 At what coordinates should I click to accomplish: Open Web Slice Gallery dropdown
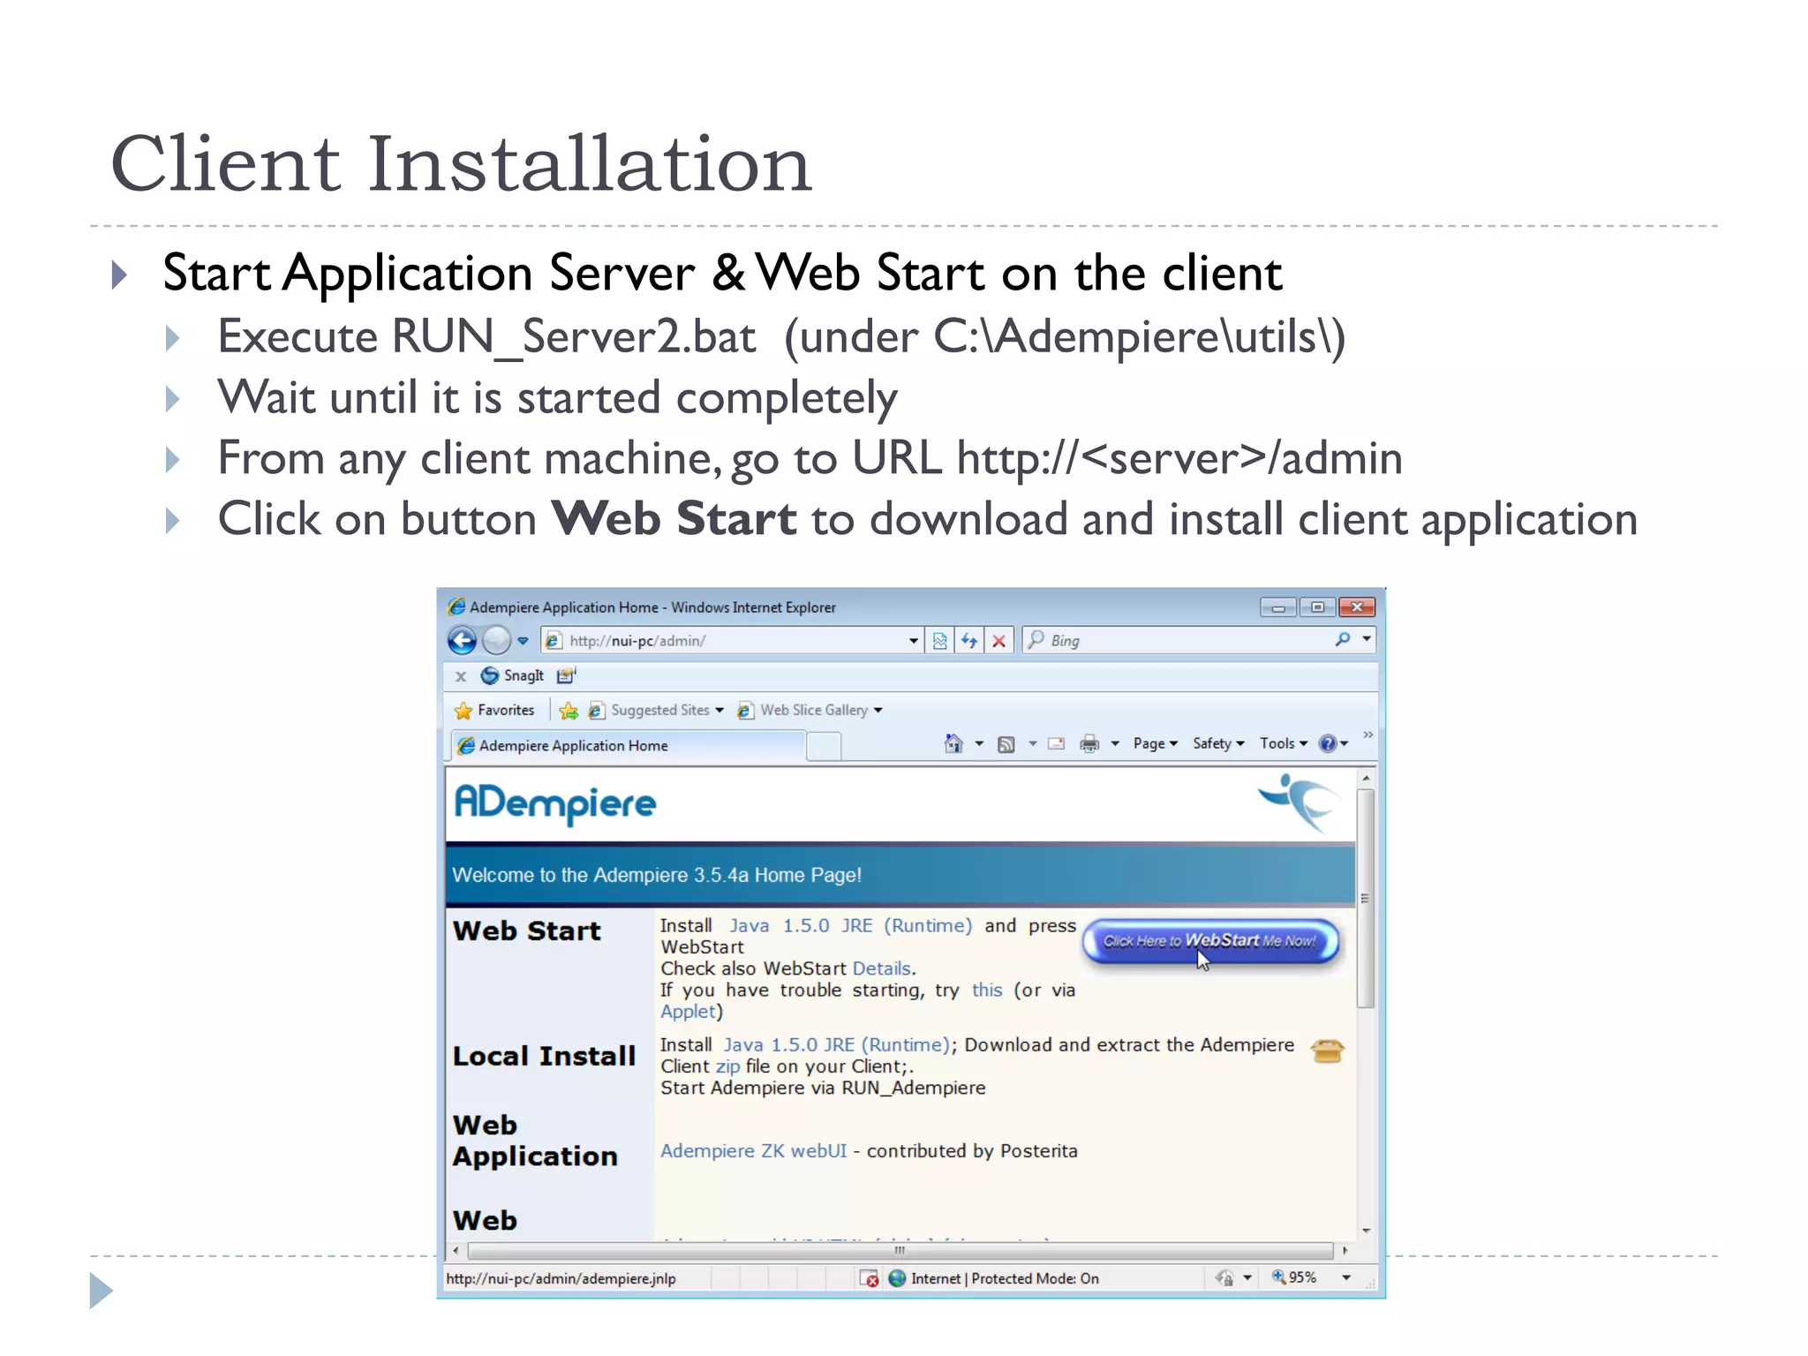(810, 710)
